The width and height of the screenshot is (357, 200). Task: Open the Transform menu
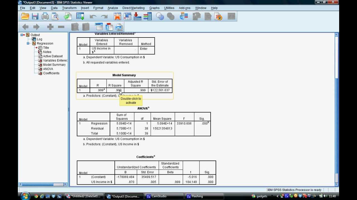(69, 8)
